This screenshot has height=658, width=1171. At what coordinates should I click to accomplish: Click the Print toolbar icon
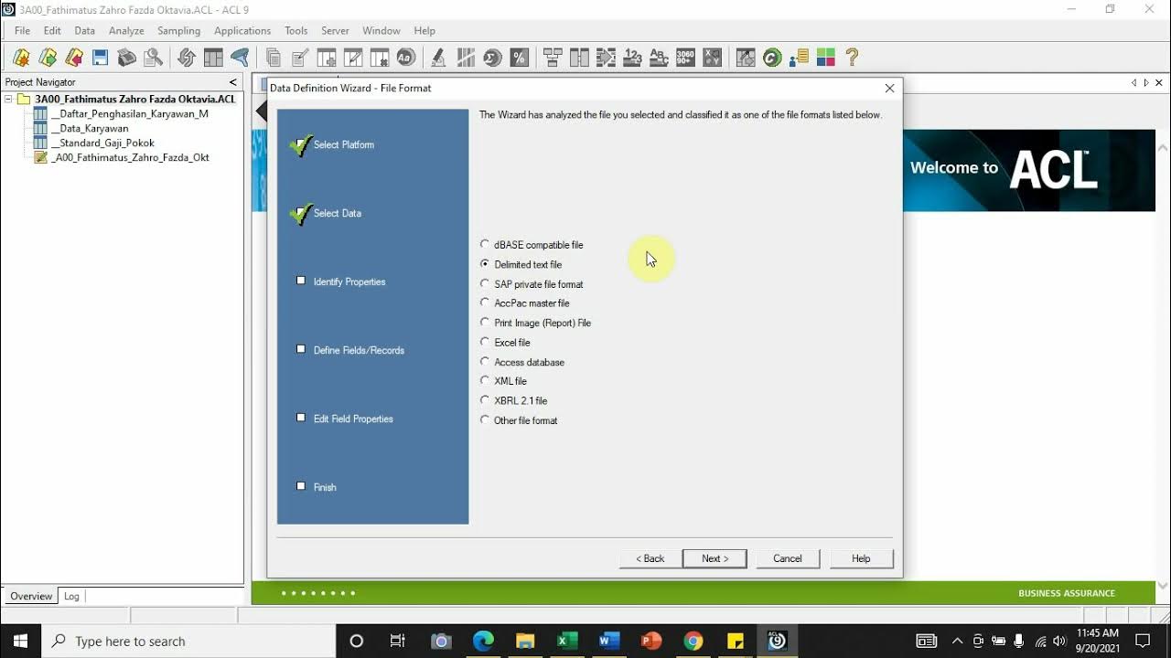tap(127, 58)
